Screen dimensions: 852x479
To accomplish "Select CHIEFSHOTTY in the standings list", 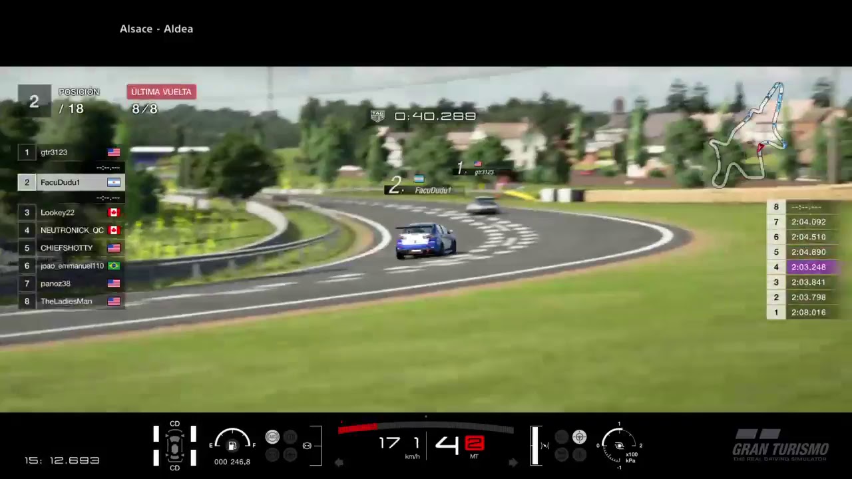I will pyautogui.click(x=71, y=248).
